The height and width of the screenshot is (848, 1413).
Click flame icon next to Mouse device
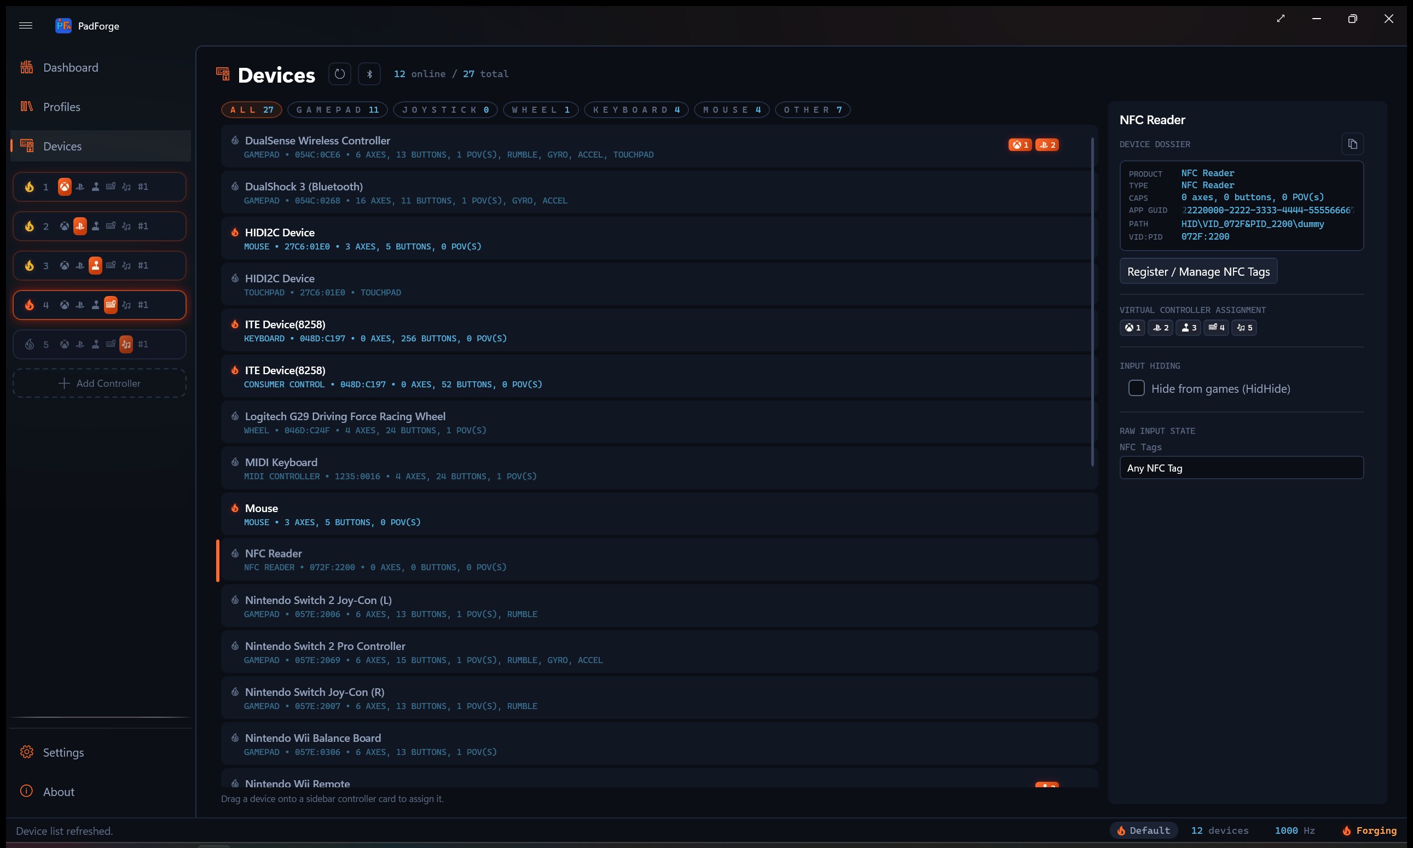click(235, 508)
